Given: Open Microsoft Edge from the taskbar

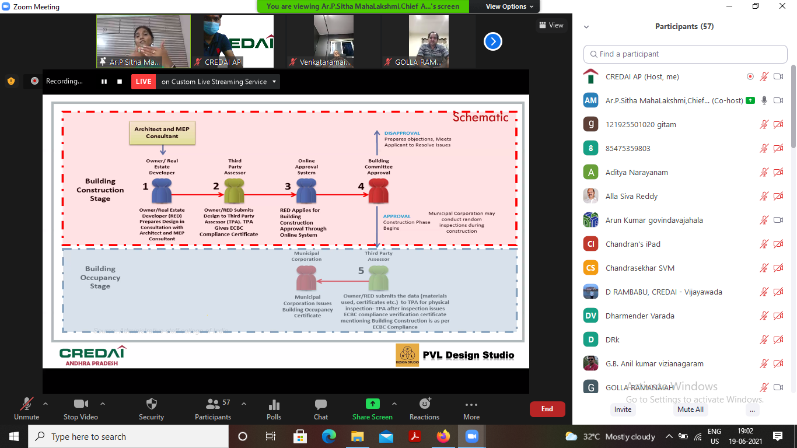Looking at the screenshot, I should point(329,436).
